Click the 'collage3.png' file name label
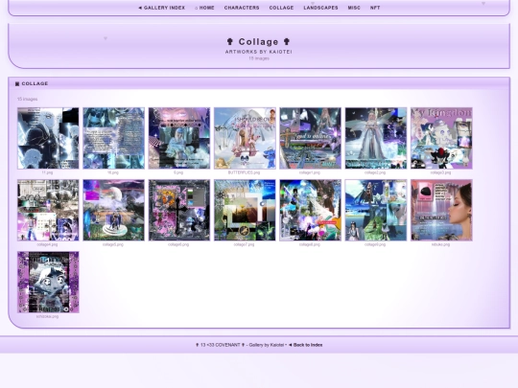Screen dimensions: 518x388 point(440,172)
